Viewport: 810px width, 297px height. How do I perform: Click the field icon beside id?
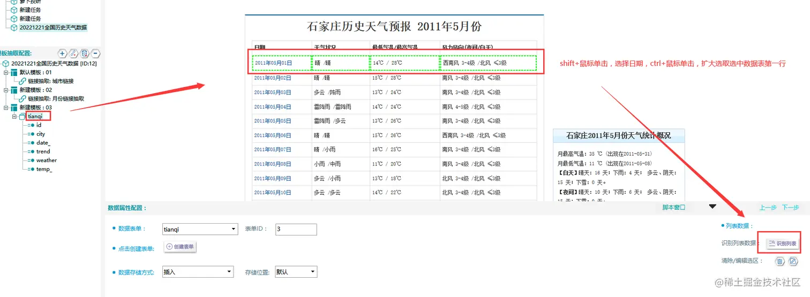31,125
